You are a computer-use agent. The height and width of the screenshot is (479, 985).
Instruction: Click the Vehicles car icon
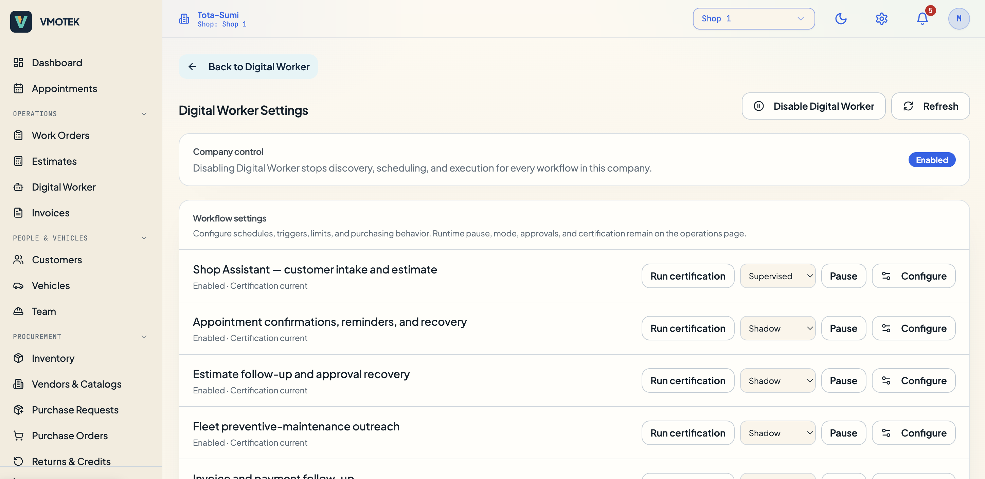[x=18, y=286]
